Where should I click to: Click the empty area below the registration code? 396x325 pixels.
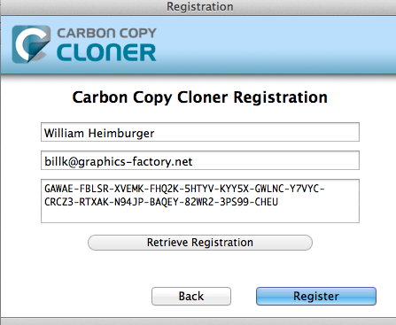[x=200, y=215]
